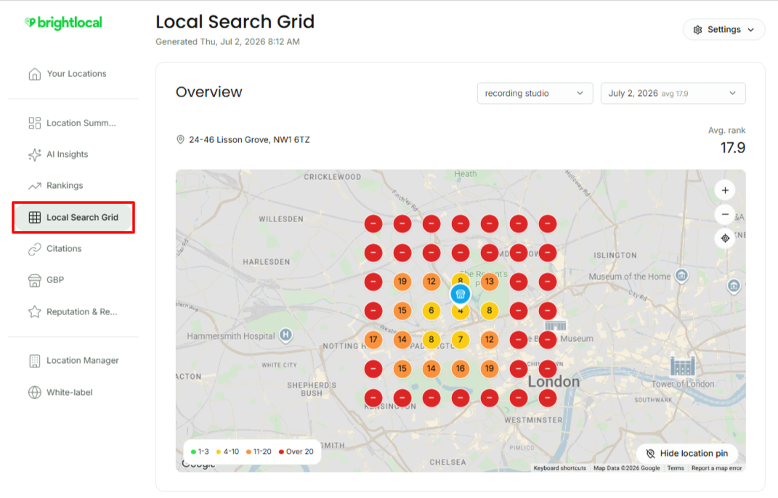Click the Settings gear icon
Viewport: 778px width, 498px height.
pyautogui.click(x=697, y=30)
